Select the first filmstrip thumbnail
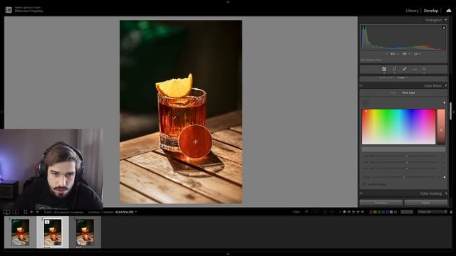The image size is (456, 256). coord(21,233)
